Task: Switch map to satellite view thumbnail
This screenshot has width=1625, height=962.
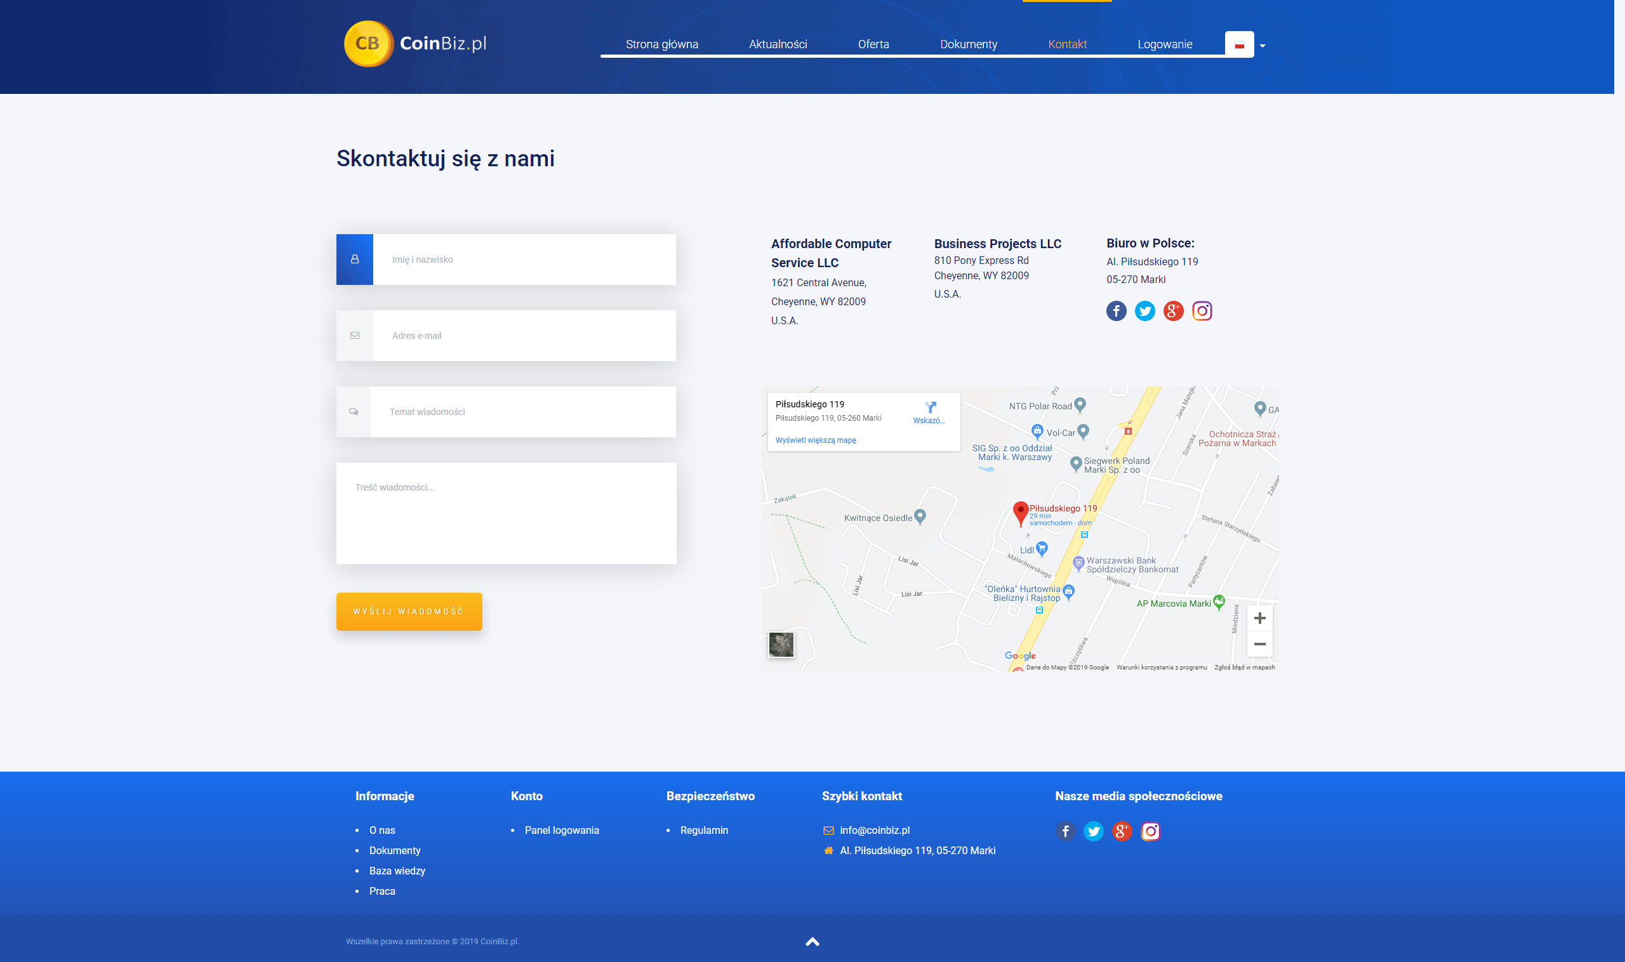Action: (x=781, y=645)
